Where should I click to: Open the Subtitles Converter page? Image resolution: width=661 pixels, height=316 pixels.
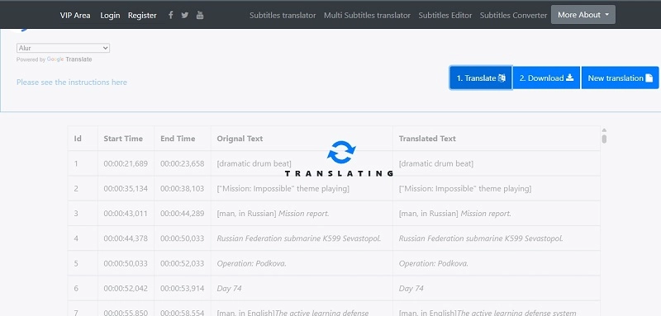513,15
